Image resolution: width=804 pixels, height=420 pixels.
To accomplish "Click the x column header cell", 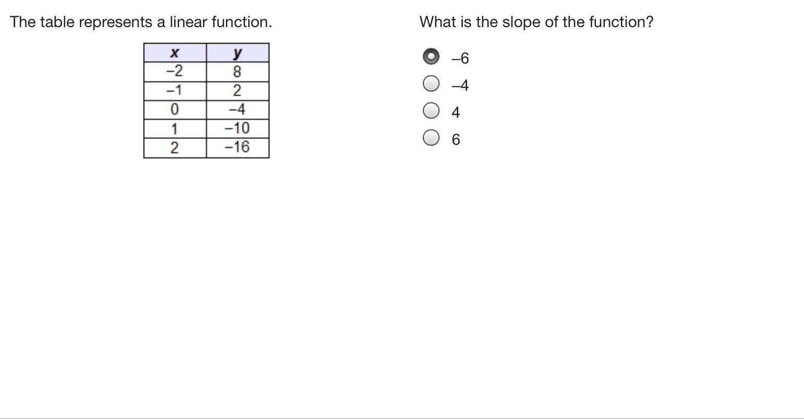I will (x=175, y=53).
